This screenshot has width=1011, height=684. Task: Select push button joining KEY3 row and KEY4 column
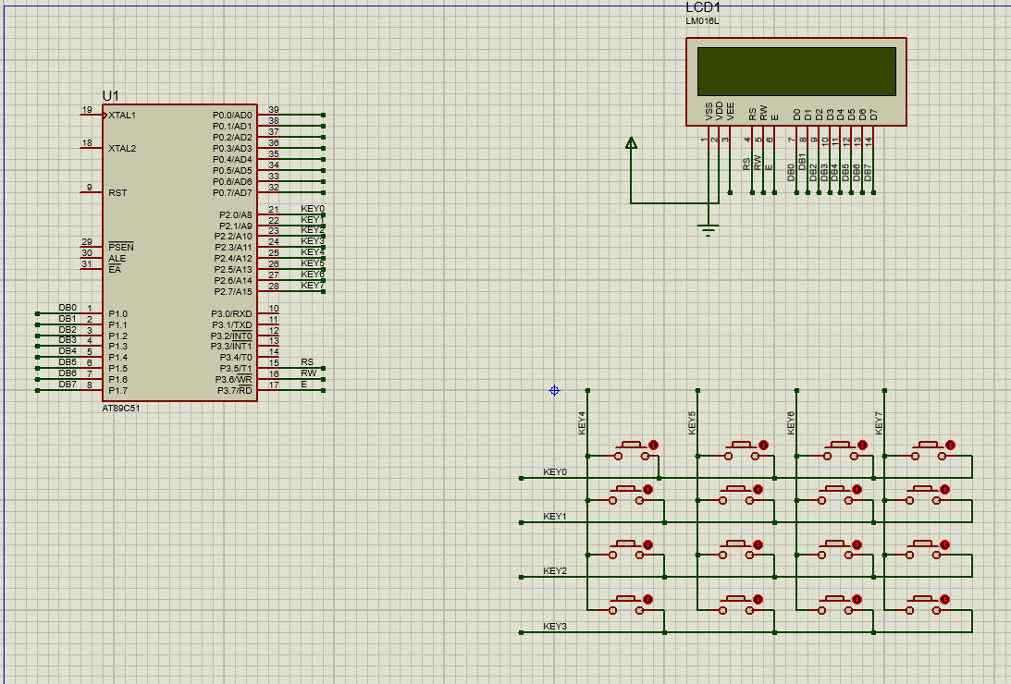pos(626,606)
